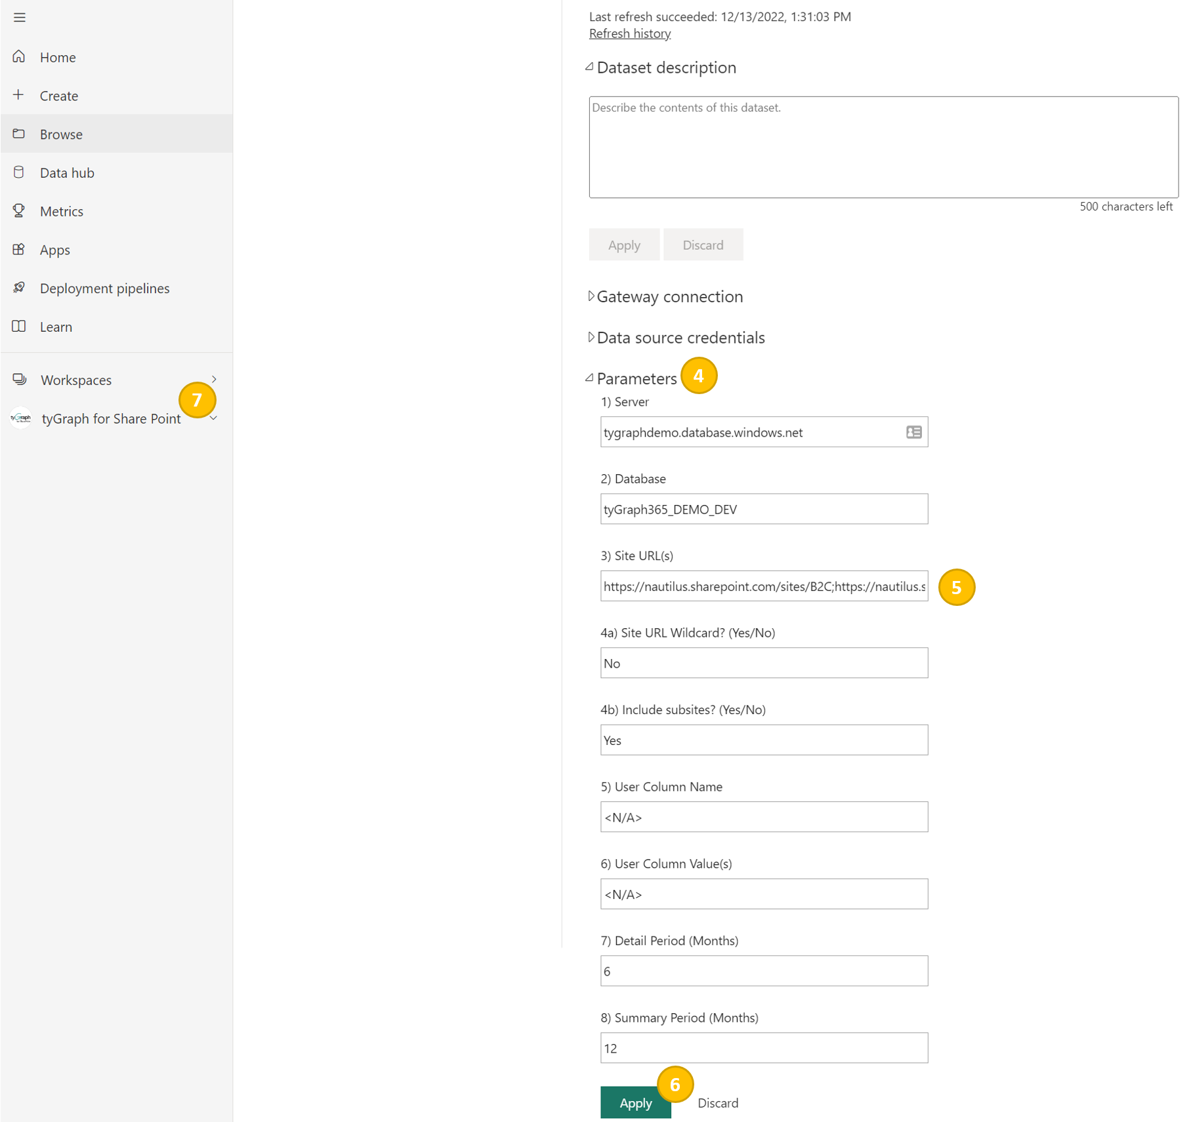
Task: Select Browse in the navigation pane
Action: click(61, 134)
